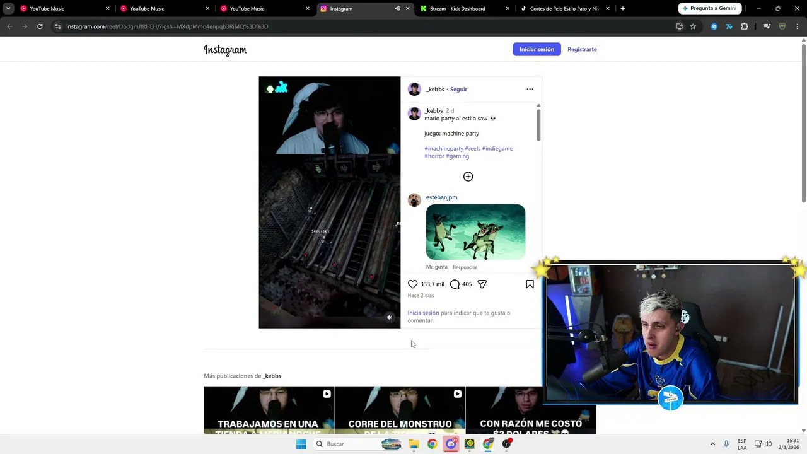Open the 333,7 mil likes count

pyautogui.click(x=433, y=284)
